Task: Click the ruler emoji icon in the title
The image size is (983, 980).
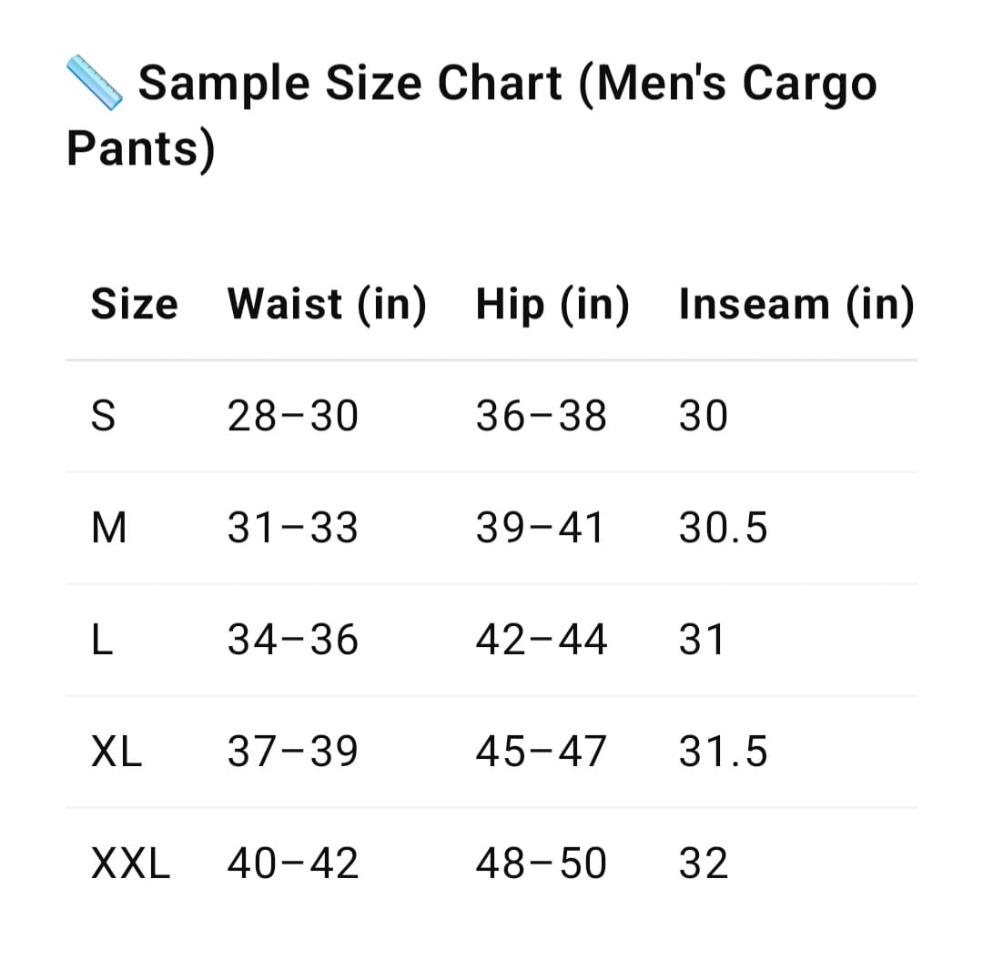Action: tap(95, 83)
